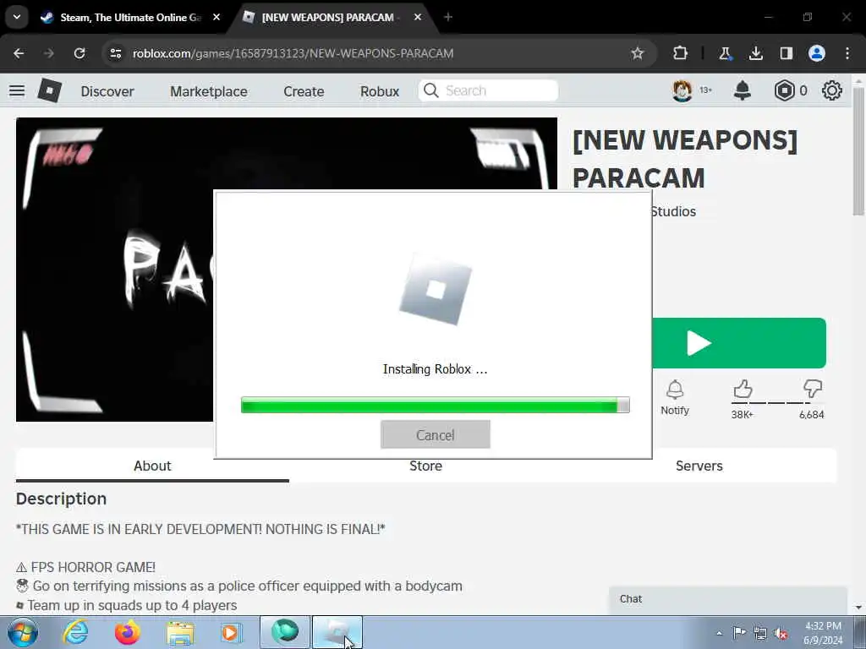Open Robux in Roblox navigation
Image resolution: width=866 pixels, height=649 pixels.
click(380, 91)
